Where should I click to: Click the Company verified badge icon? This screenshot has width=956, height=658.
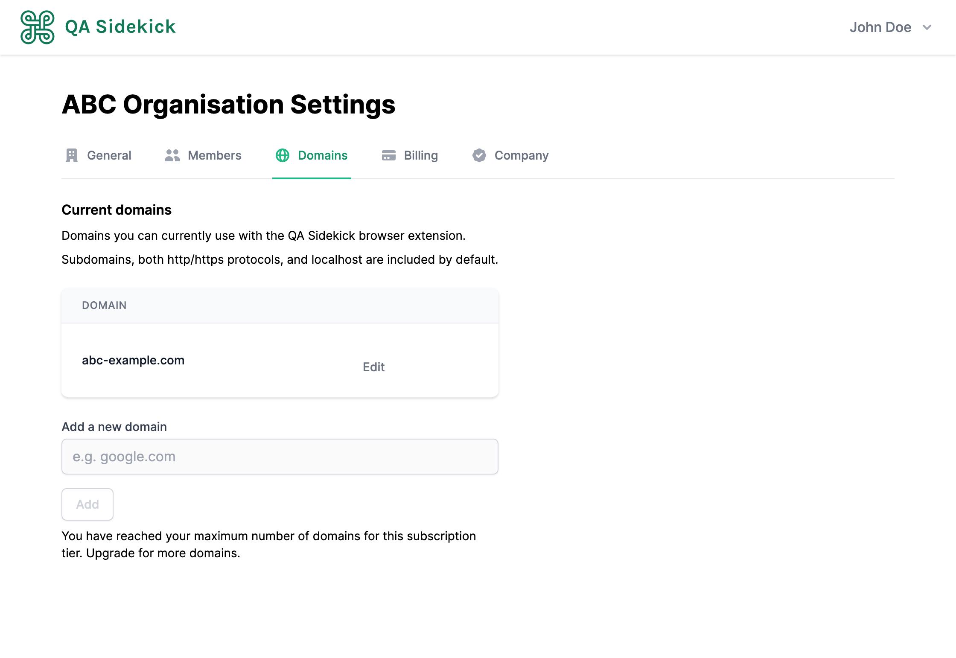[479, 155]
